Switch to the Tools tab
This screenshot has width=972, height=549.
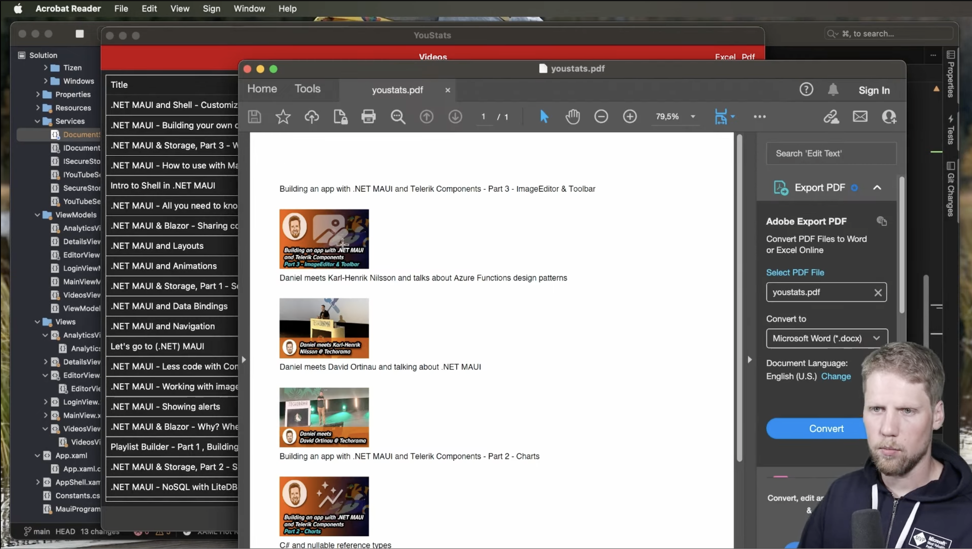click(x=307, y=89)
